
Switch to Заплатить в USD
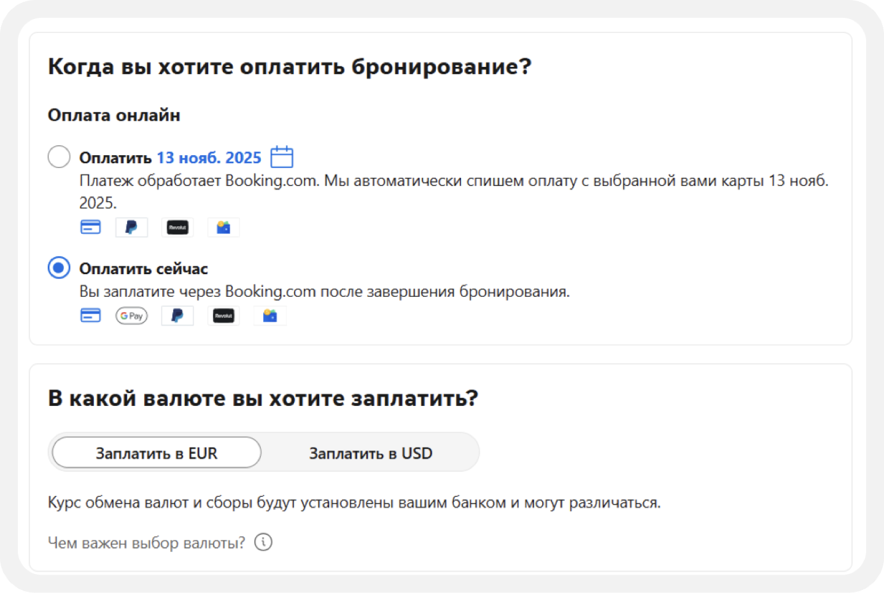coord(371,453)
